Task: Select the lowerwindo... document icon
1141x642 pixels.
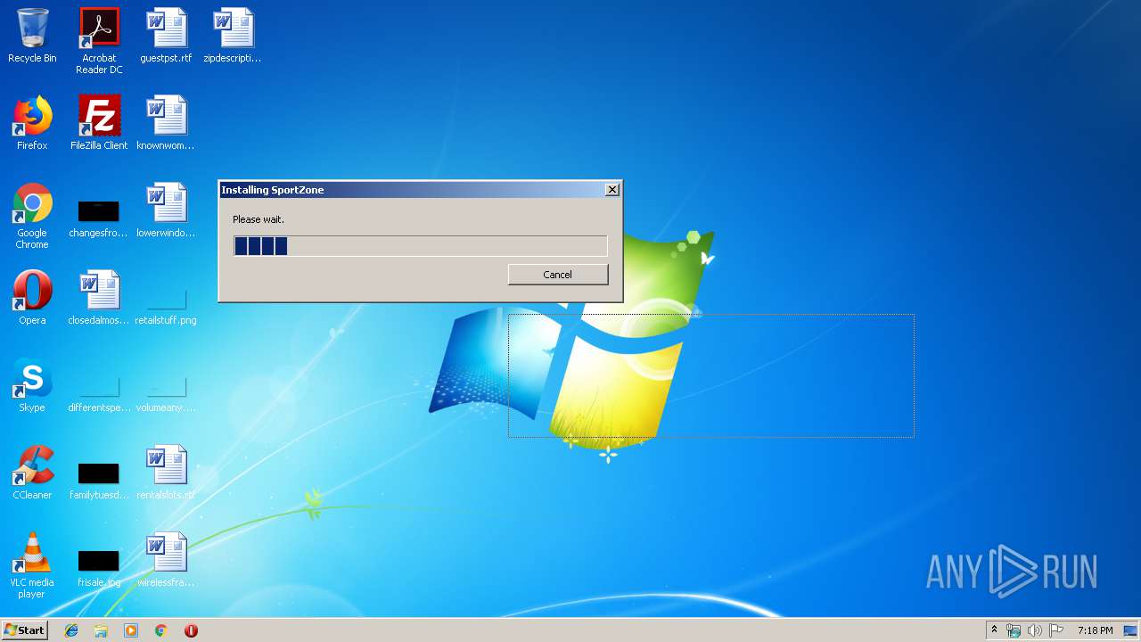Action: (166, 210)
